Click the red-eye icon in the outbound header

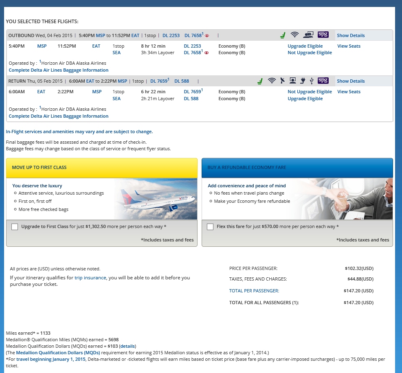(207, 36)
